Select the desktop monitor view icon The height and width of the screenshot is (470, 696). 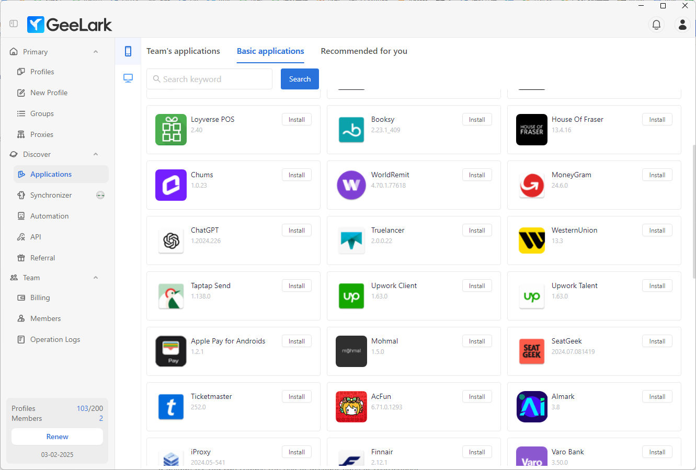(128, 78)
